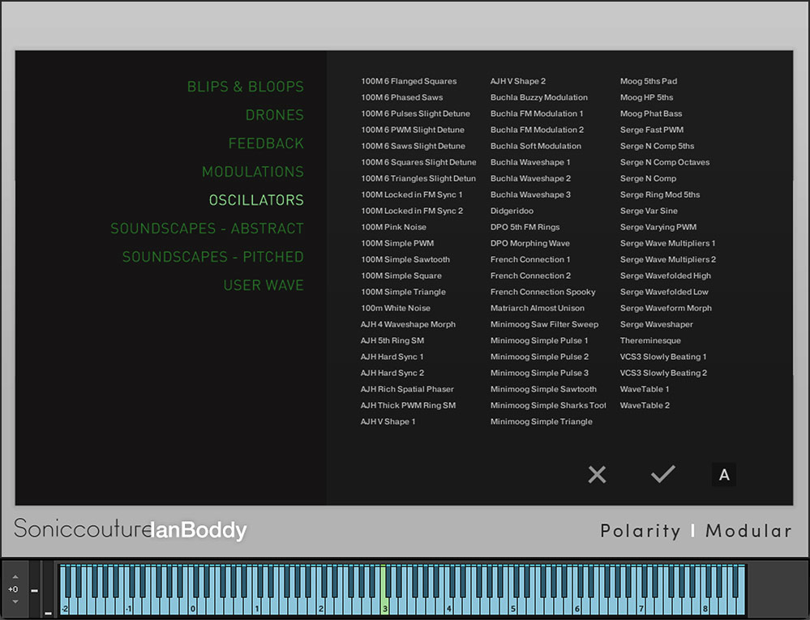Open the Feedback category
Image resolution: width=810 pixels, height=620 pixels.
266,143
